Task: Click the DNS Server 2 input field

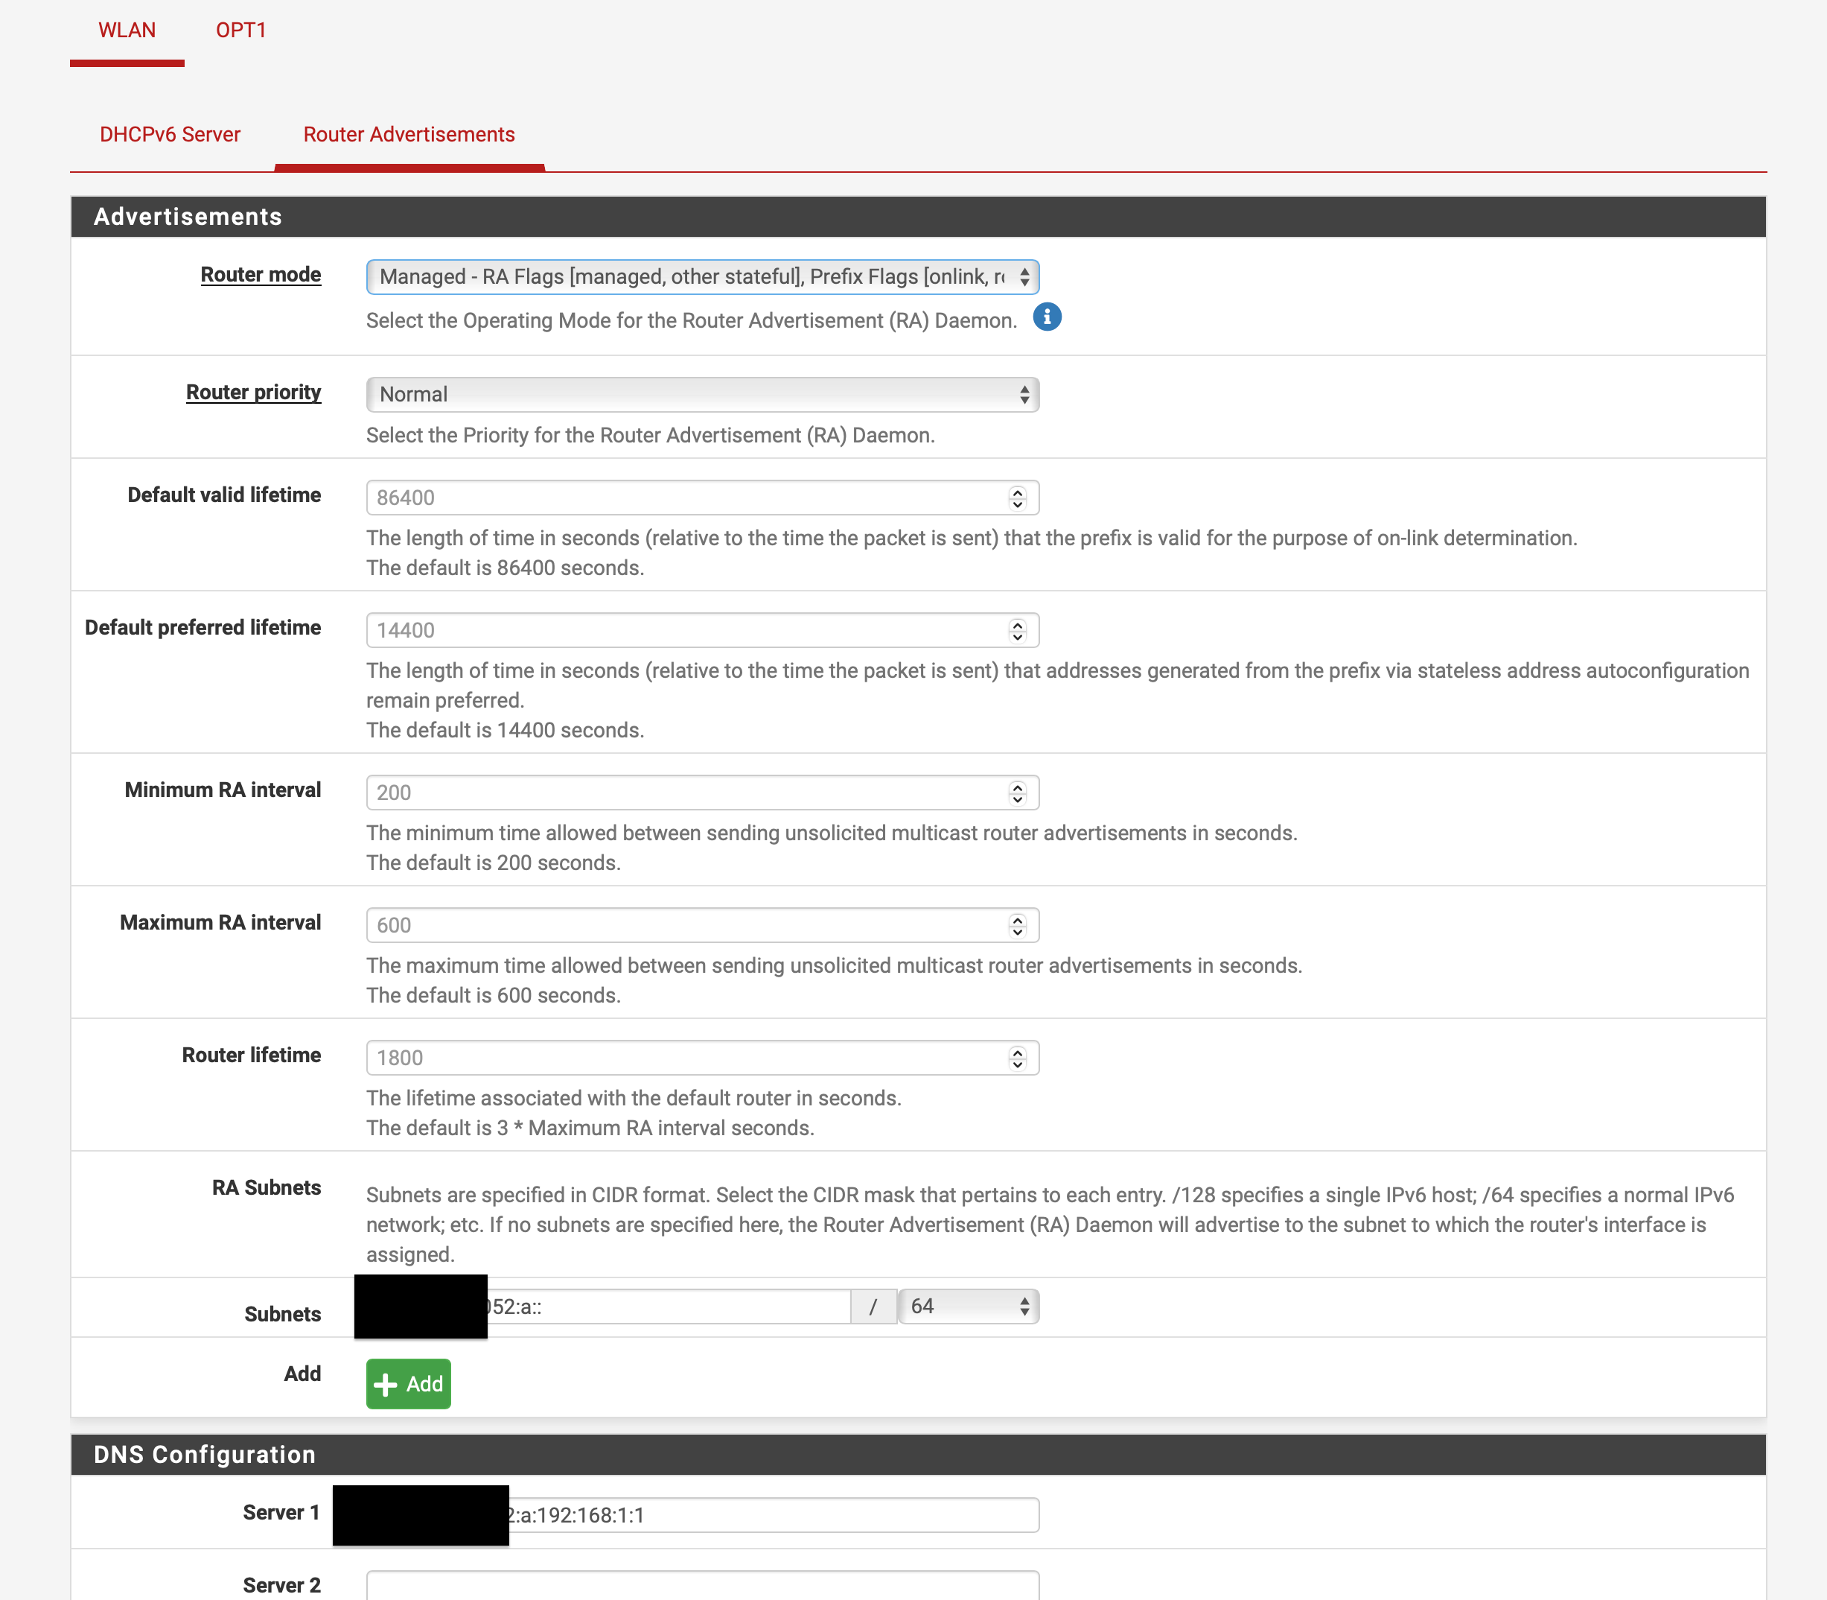Action: [701, 1586]
